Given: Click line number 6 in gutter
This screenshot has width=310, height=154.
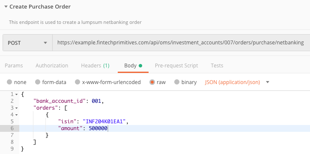Looking at the screenshot, I should click(x=12, y=128).
